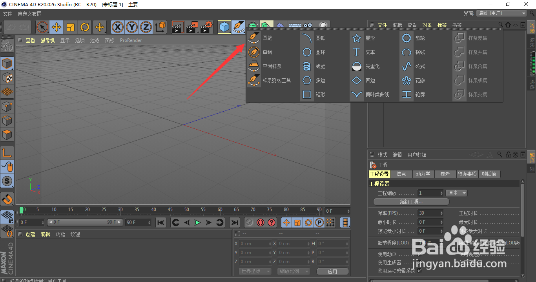Viewport: 536px width, 282px height.
Task: Go to the animation start
Action: tap(161, 222)
